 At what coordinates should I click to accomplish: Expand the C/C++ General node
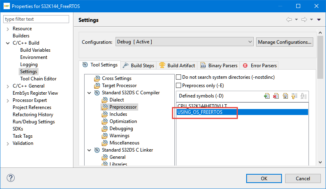8,86
